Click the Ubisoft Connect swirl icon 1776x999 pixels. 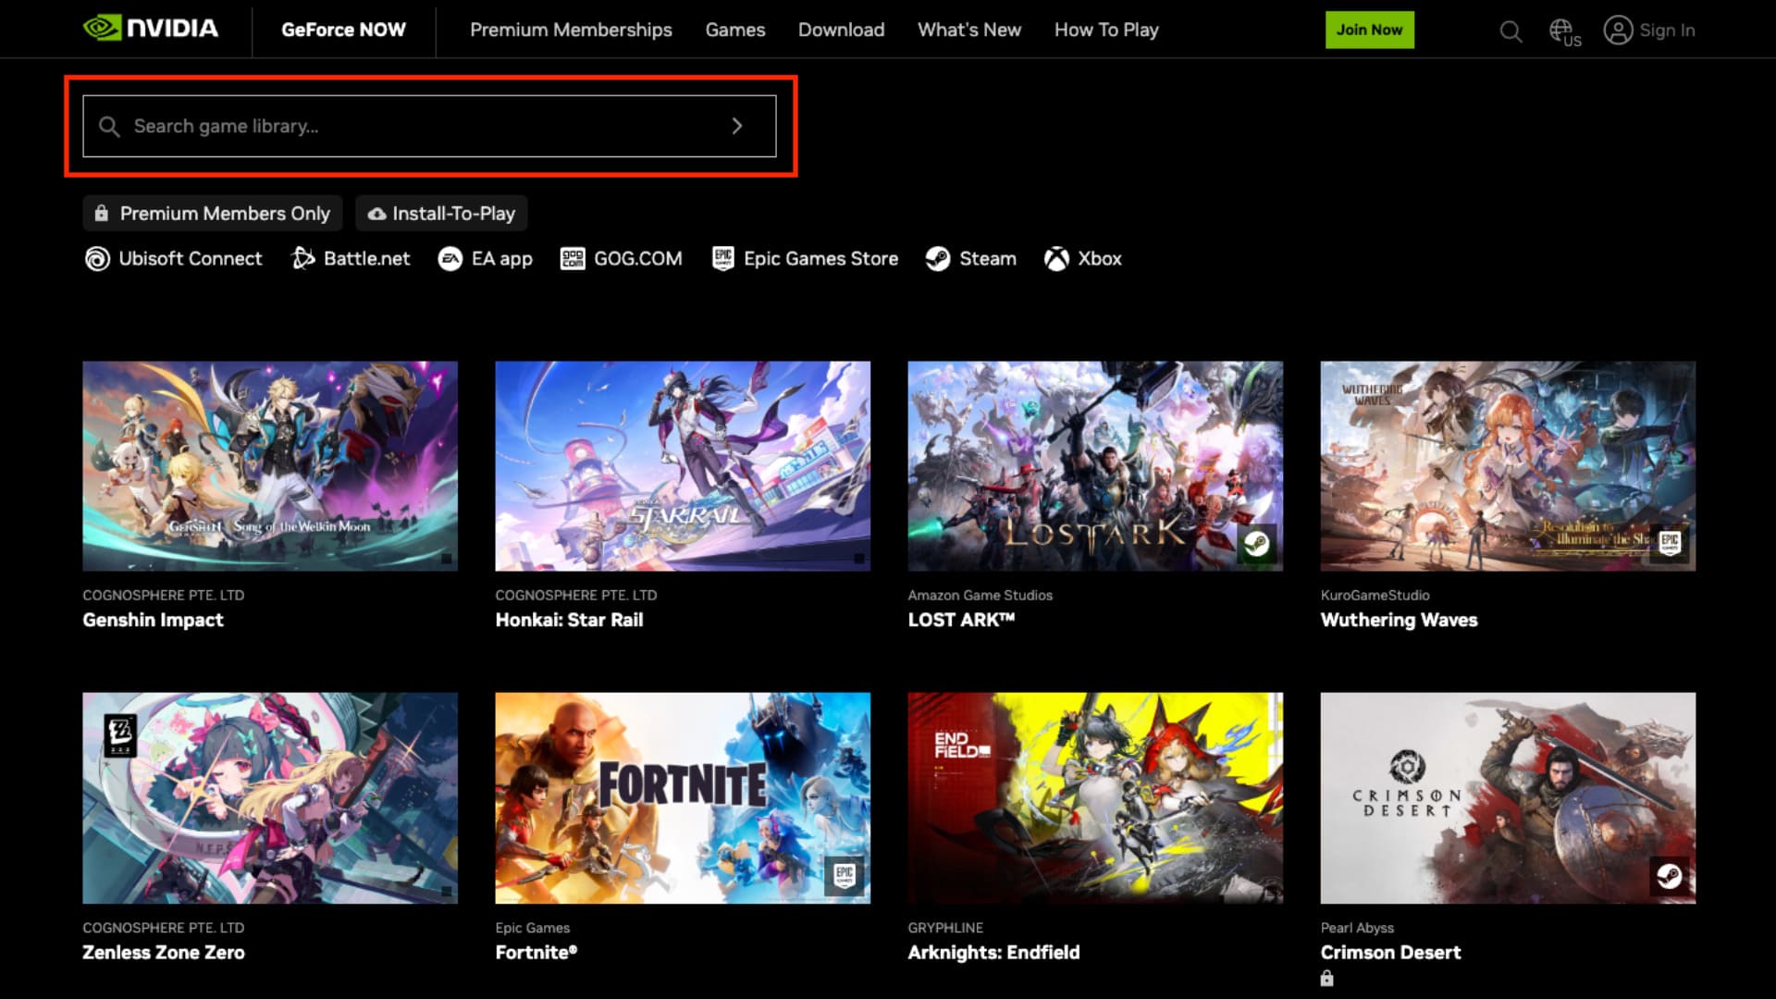tap(97, 259)
